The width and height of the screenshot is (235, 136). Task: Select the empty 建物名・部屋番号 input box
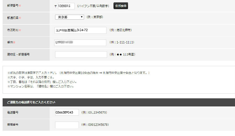point(81,54)
